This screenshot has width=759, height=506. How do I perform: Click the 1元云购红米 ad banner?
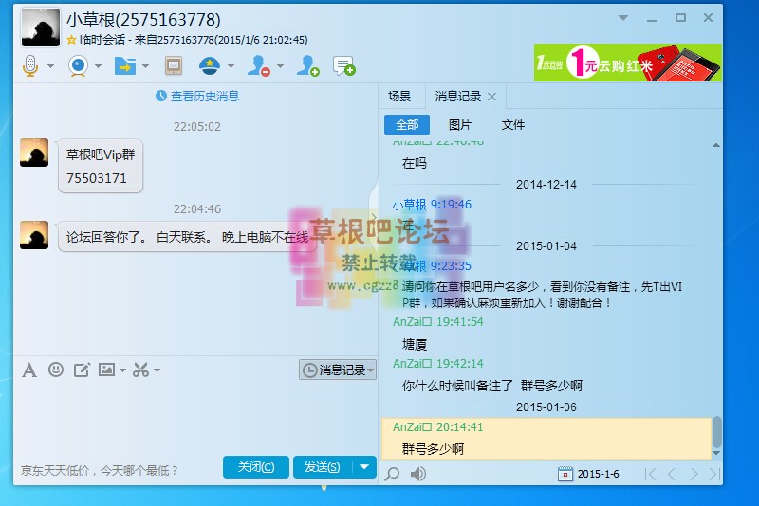628,63
